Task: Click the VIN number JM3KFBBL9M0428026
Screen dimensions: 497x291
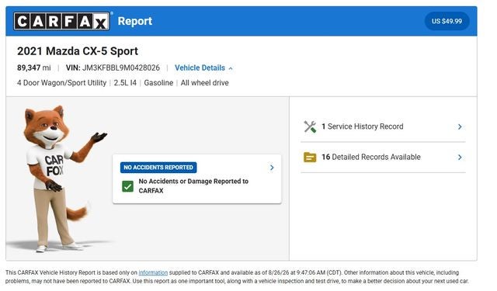Action: click(x=121, y=68)
